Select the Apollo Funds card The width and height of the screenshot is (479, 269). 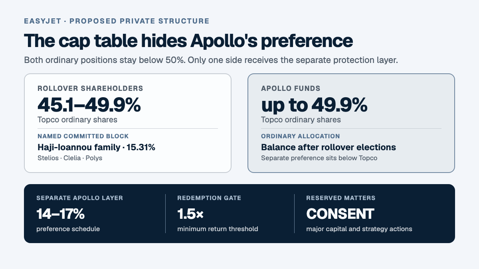point(351,123)
